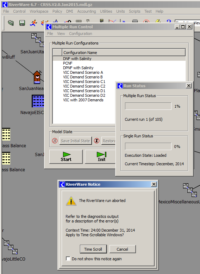Screen dimensions: 200x274
Task: Click the Start button
Action: tap(66, 157)
